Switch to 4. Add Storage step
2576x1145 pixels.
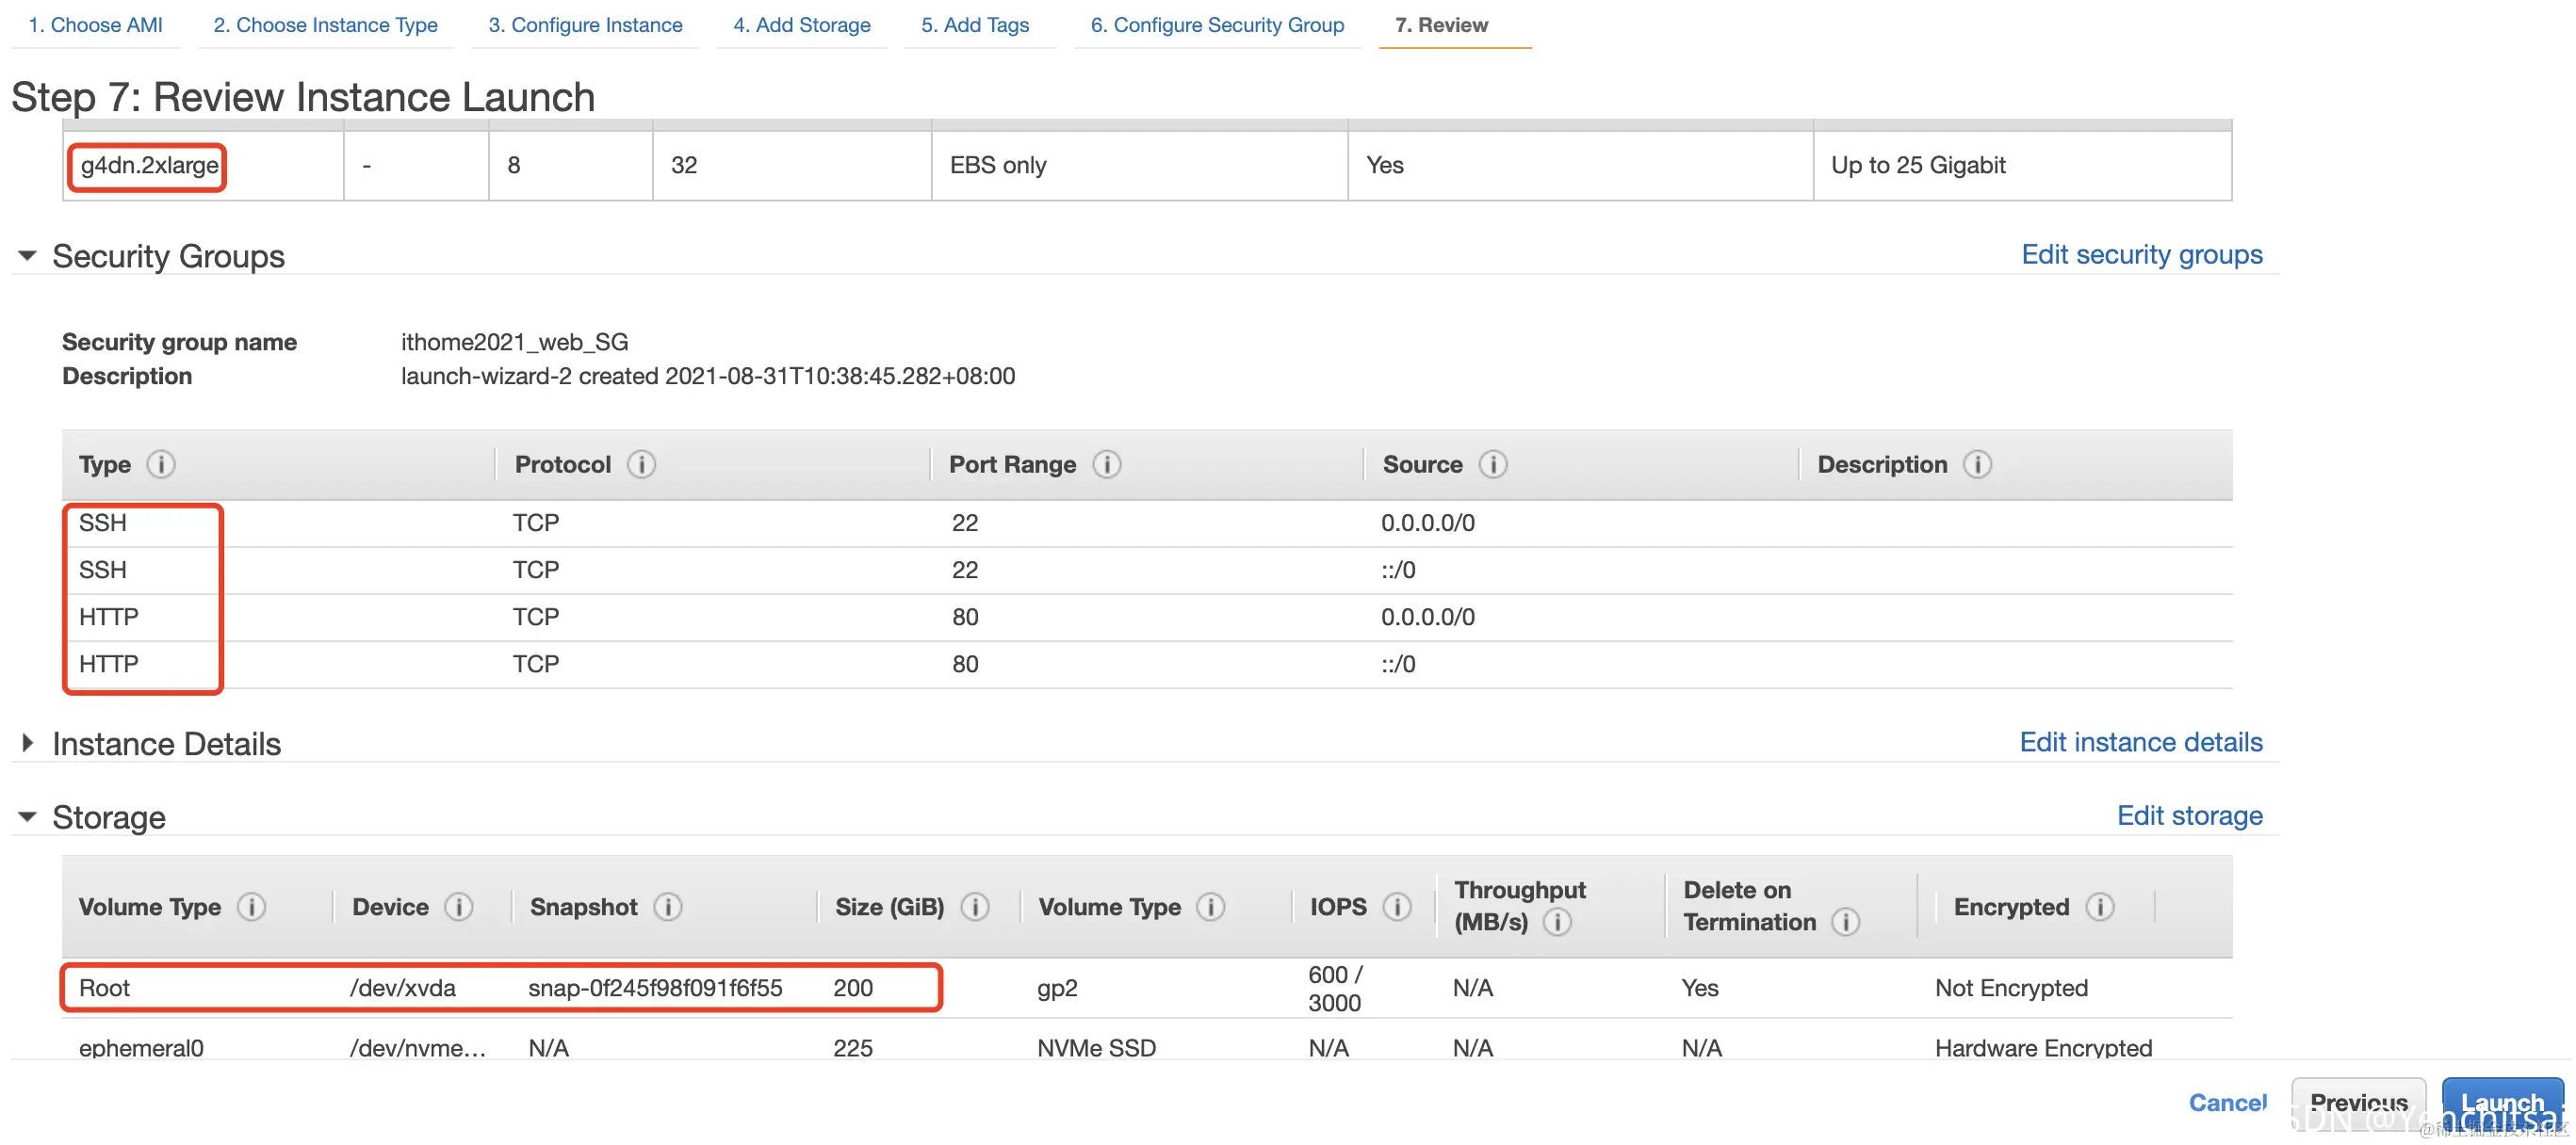[801, 25]
